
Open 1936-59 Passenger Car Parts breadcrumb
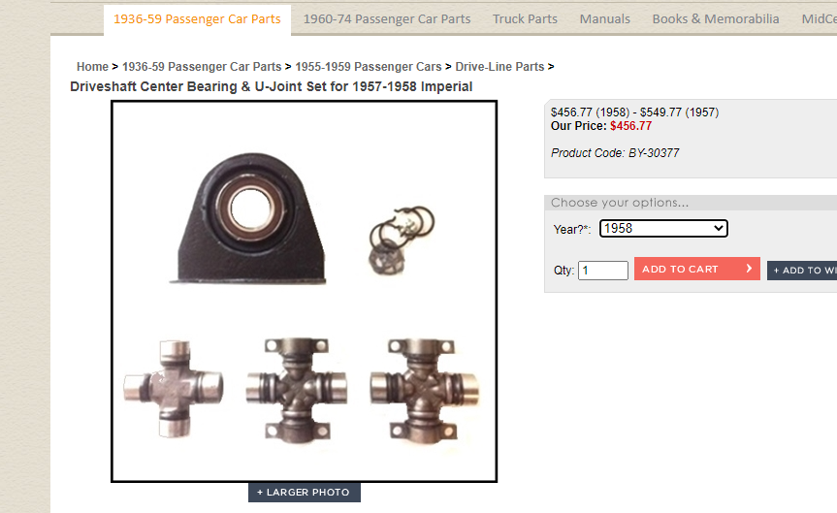(202, 67)
